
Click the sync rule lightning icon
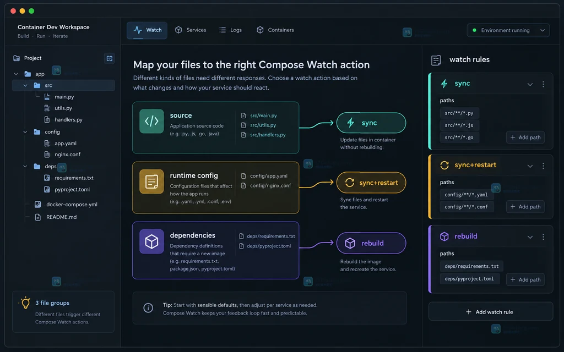[444, 84]
